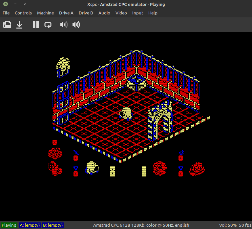Open the Drive B menu
Image resolution: width=252 pixels, height=229 pixels.
point(86,13)
